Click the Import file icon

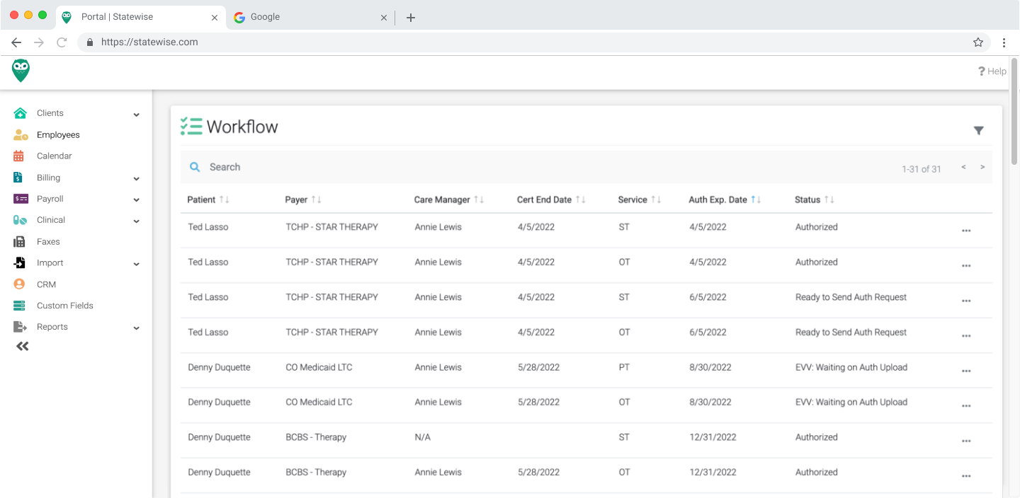click(x=20, y=263)
